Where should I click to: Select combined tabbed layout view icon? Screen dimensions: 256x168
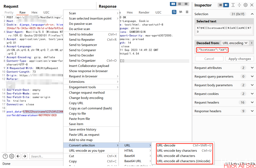coord(186,4)
